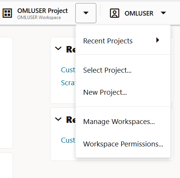Screen dimensions: 180x178
Task: Click the OMLUSER Project title text
Action: [42, 11]
